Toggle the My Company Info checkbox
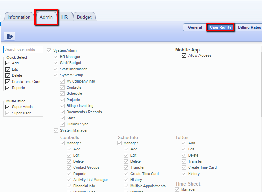Viewport: 262px width, 192px height. point(62,81)
